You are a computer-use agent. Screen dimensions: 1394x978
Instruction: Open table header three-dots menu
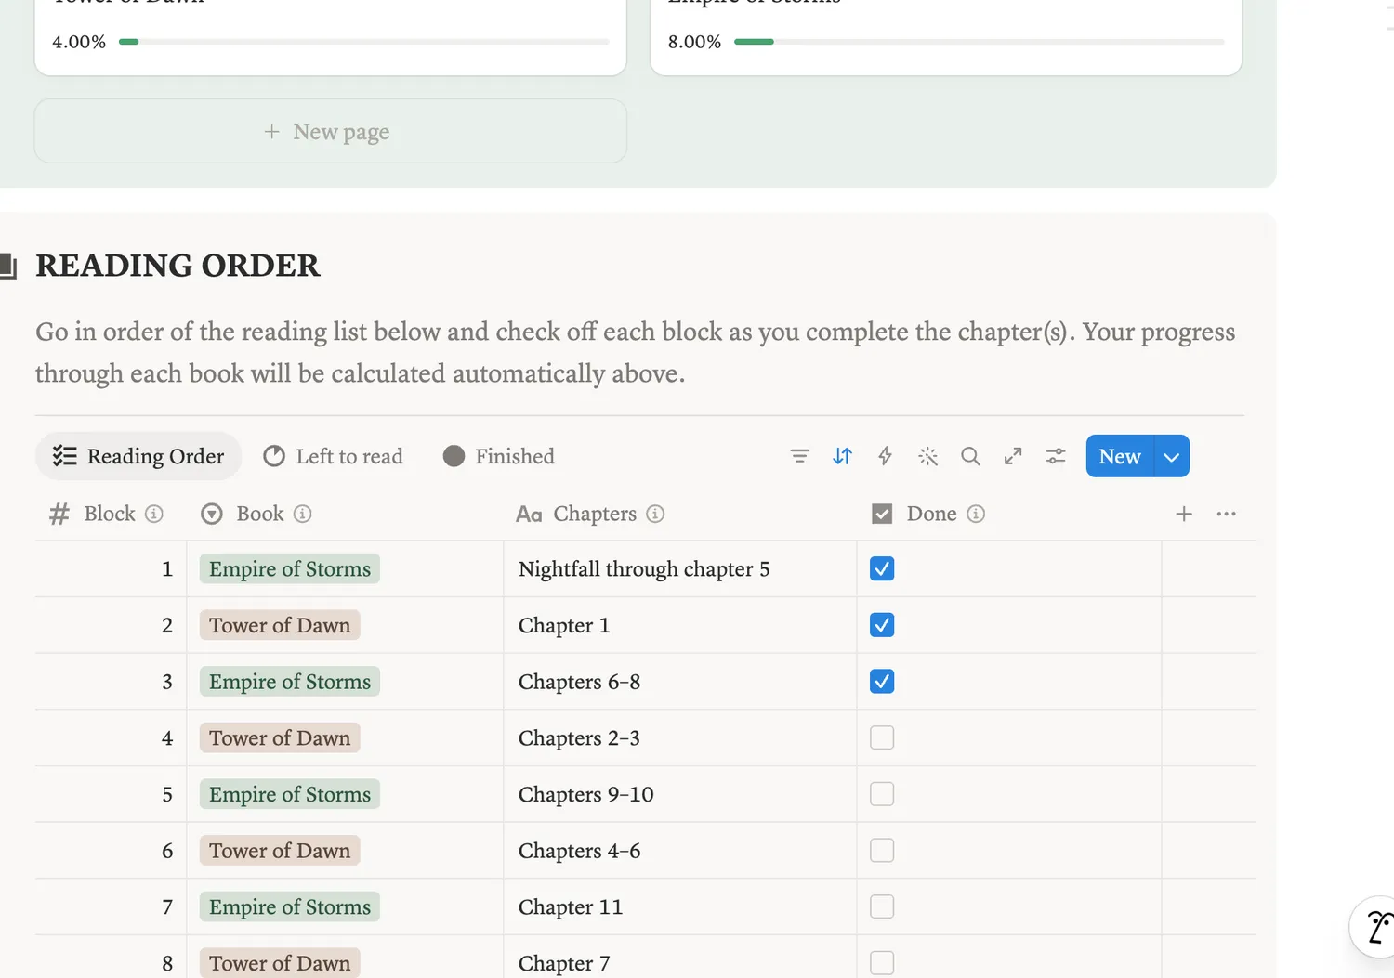tap(1226, 514)
